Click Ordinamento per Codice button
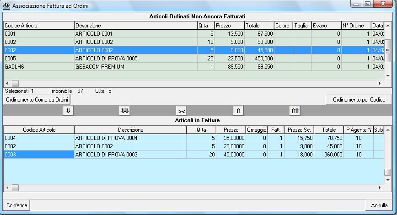397x215 pixels. tap(359, 100)
